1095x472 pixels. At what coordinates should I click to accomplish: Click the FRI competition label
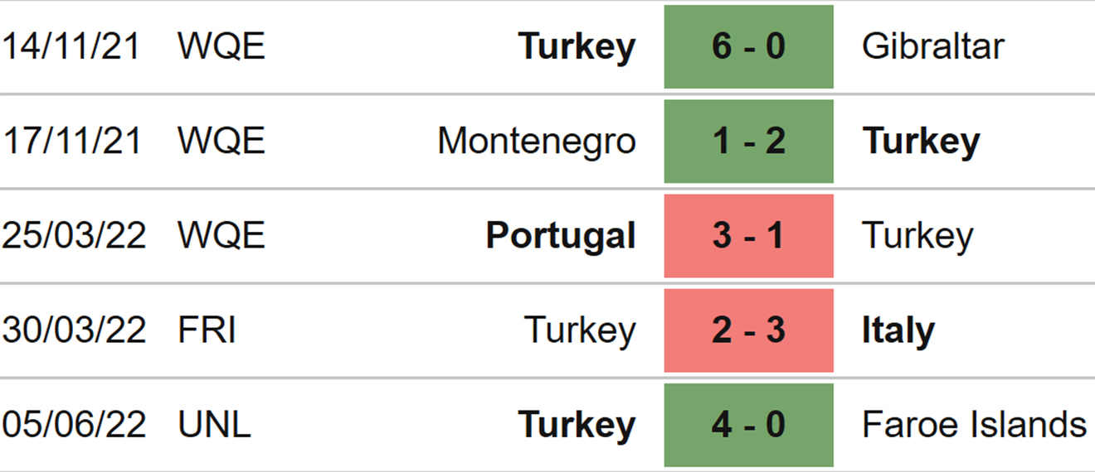[207, 330]
